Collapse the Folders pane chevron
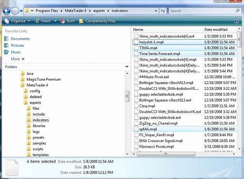Screen dimensions: 244x179 (127, 67)
